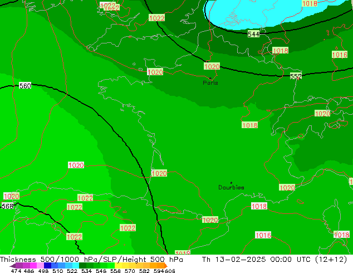Click the legend value 522
Viewport: 353px width, 273px height.
pyautogui.click(x=72, y=271)
